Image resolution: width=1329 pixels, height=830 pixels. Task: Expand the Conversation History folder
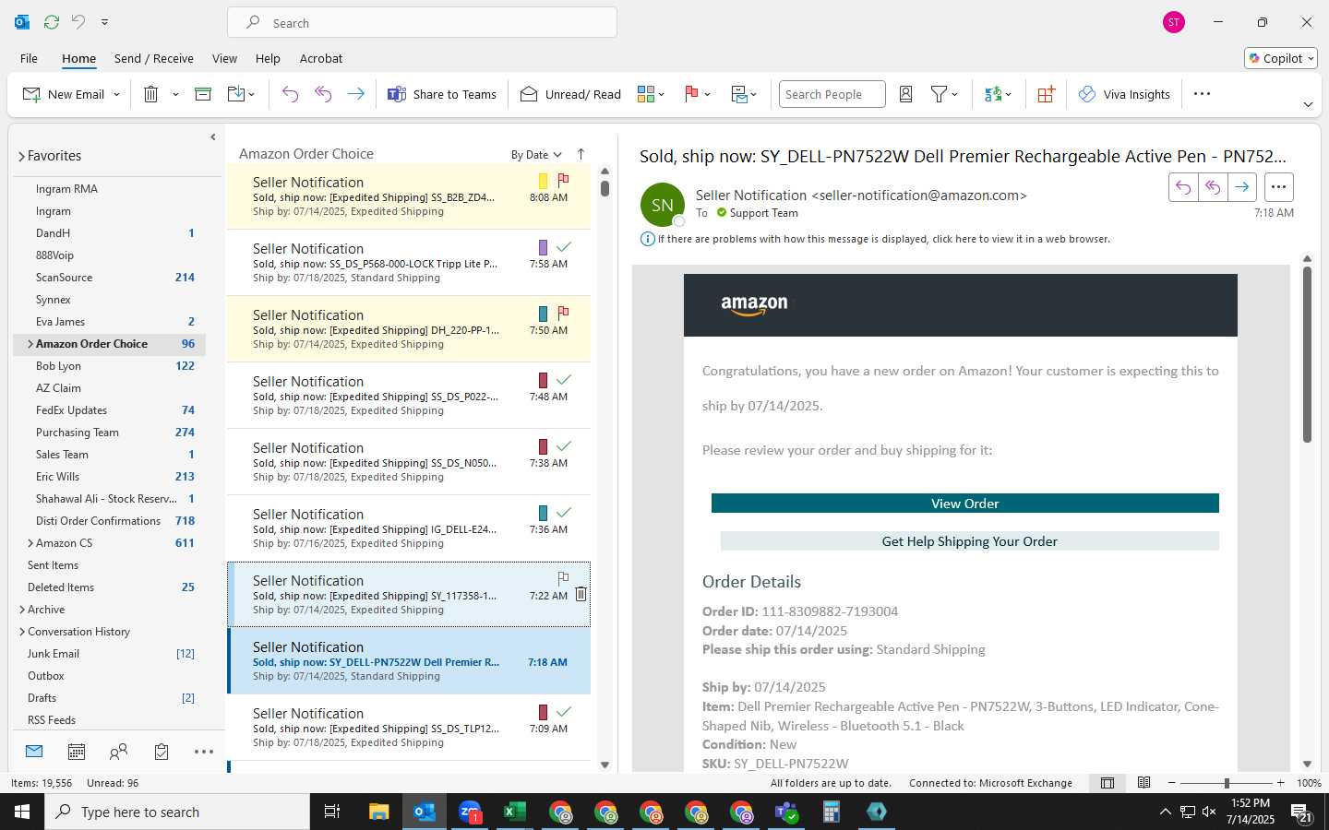point(21,632)
